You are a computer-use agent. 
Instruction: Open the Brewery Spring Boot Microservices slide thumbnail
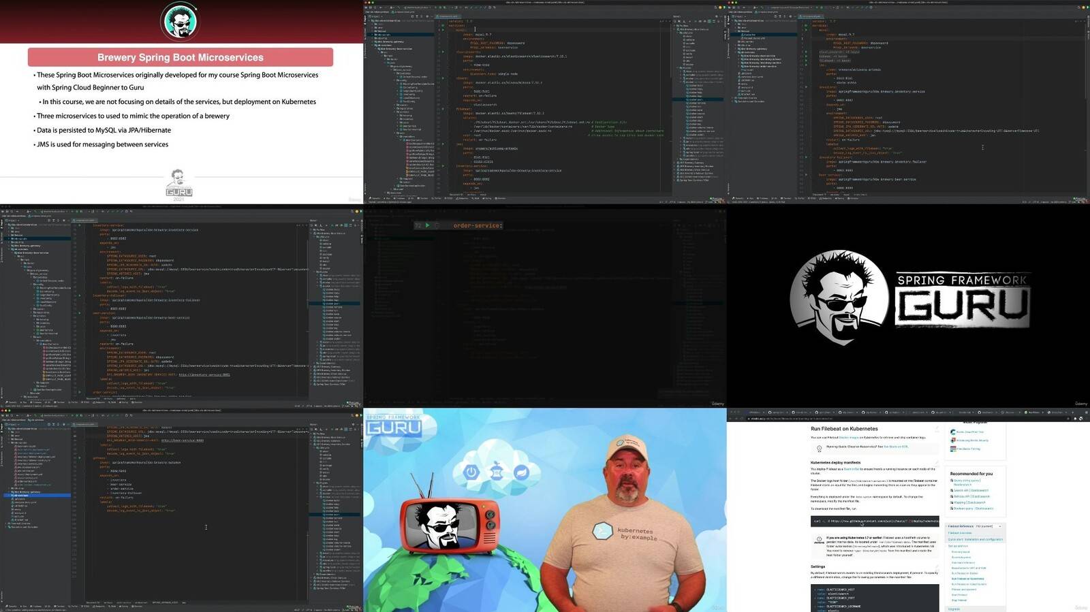pos(181,102)
